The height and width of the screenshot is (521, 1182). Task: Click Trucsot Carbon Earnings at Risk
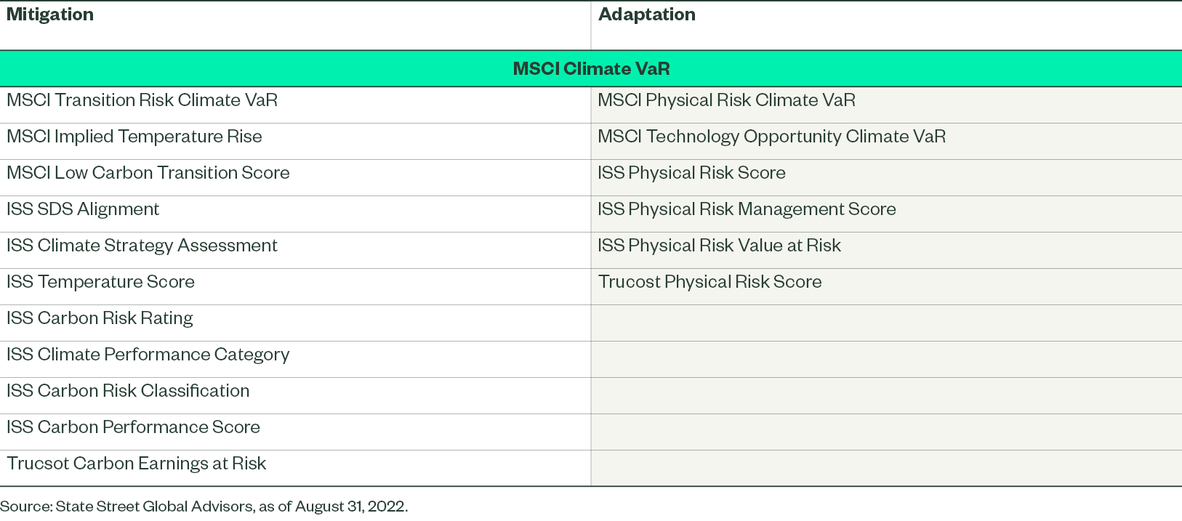(137, 464)
